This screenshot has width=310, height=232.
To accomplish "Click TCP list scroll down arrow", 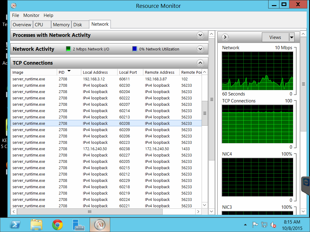I will (x=205, y=205).
